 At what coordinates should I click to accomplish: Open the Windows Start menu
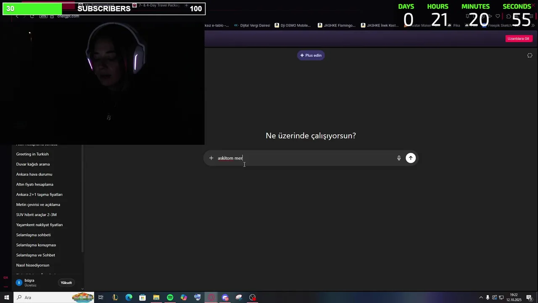tap(6, 298)
